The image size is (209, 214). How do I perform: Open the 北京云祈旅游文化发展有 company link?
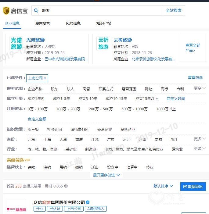click(153, 59)
